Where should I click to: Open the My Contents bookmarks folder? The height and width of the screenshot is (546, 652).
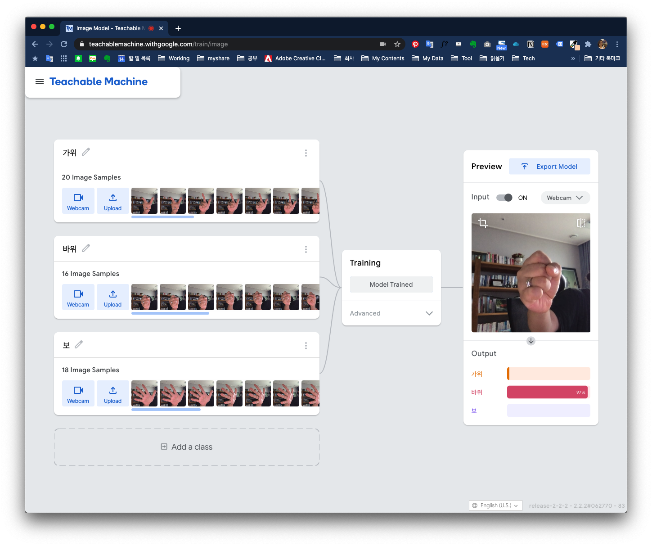tap(383, 59)
